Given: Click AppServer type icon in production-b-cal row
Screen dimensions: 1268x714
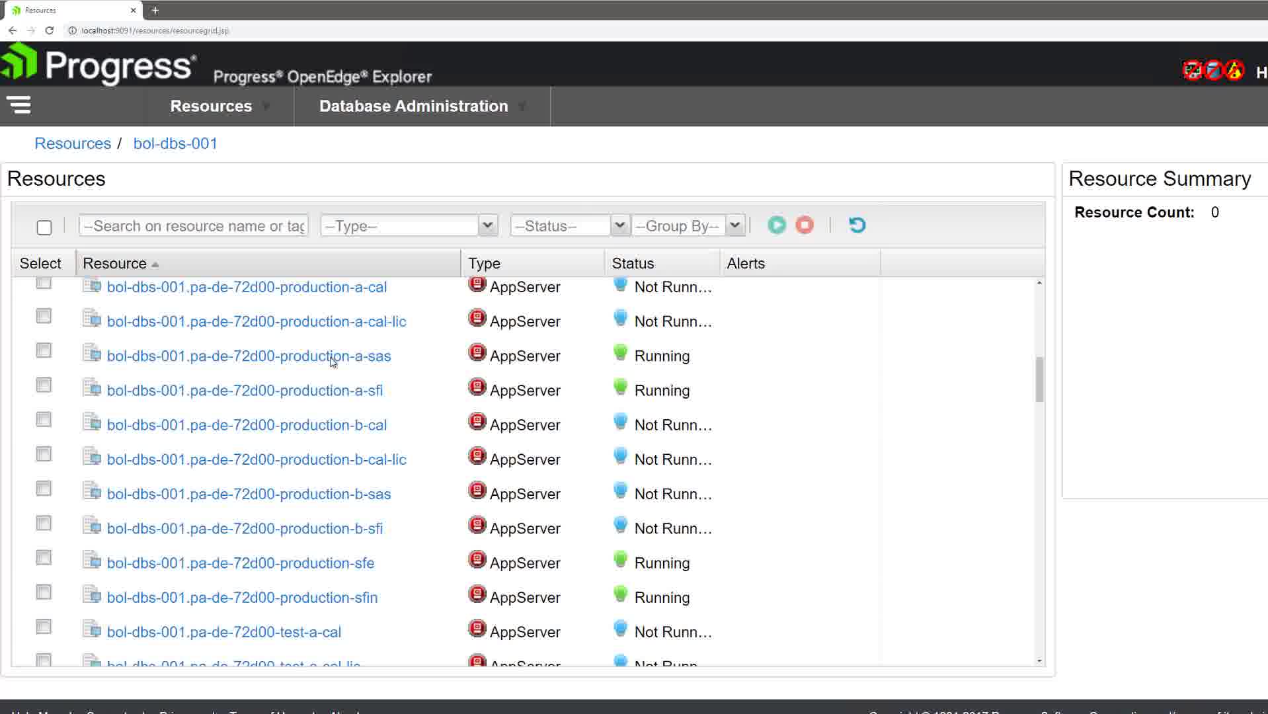Looking at the screenshot, I should pyautogui.click(x=477, y=422).
